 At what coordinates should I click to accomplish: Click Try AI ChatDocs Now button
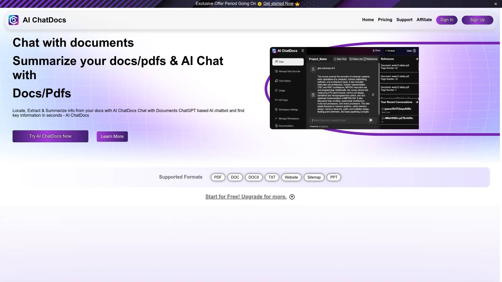coord(50,136)
